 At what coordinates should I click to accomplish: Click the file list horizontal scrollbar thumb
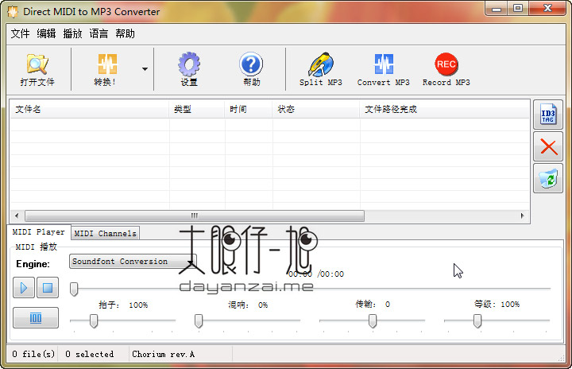coord(195,216)
